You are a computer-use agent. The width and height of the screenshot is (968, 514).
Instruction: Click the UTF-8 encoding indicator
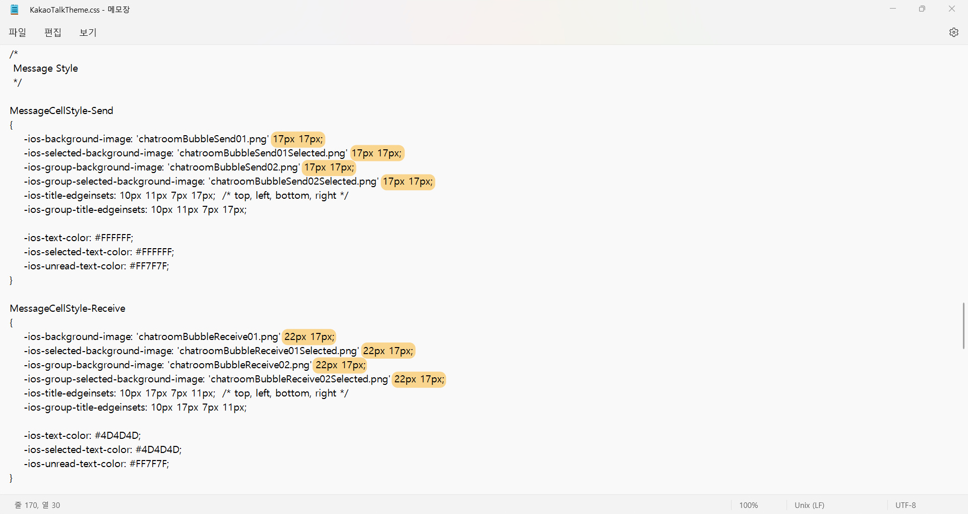[905, 505]
